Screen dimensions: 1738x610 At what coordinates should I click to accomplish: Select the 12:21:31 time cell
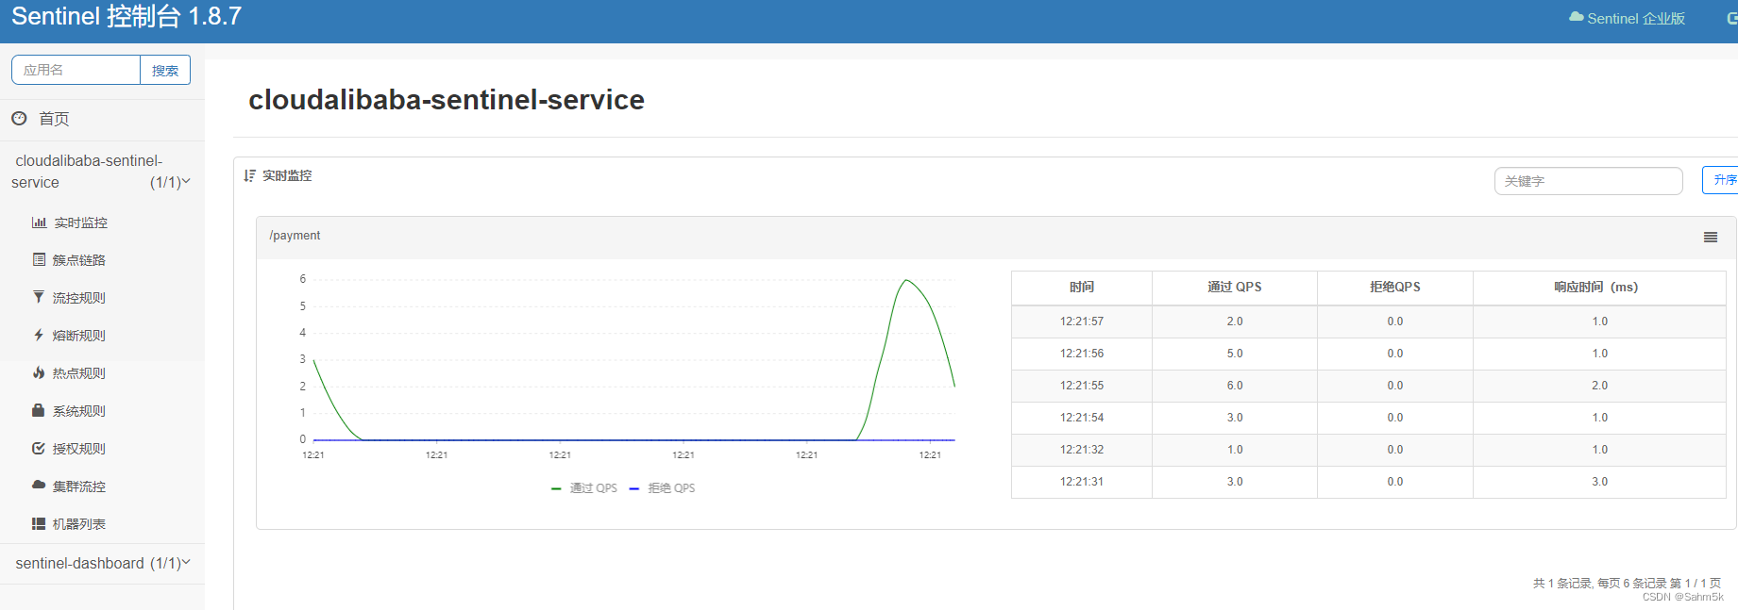(1082, 482)
